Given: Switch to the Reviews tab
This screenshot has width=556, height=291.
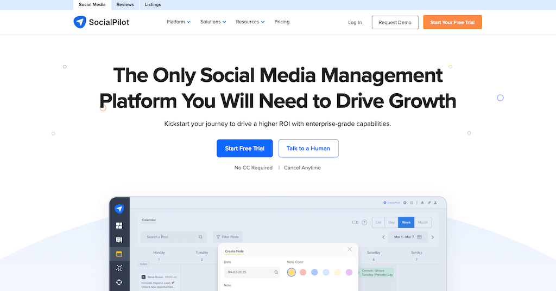Looking at the screenshot, I should 125,4.
